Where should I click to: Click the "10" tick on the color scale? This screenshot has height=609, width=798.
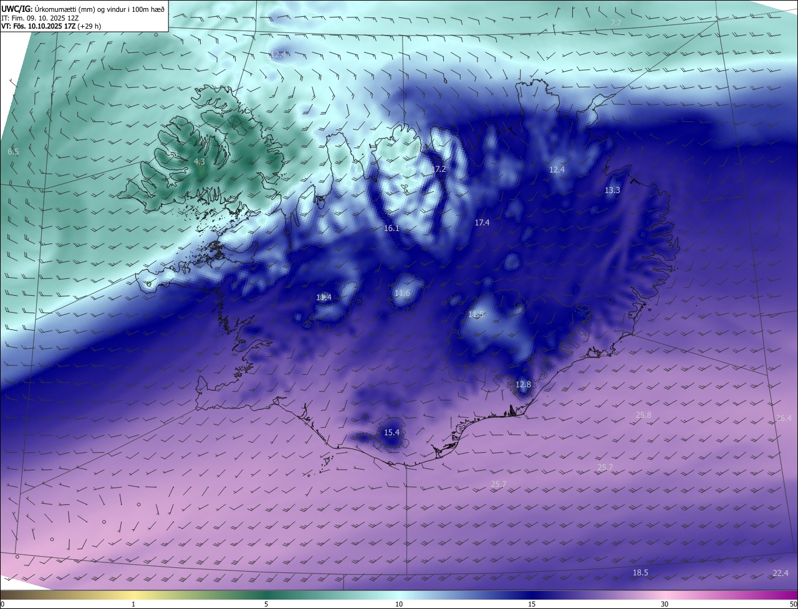click(x=399, y=605)
